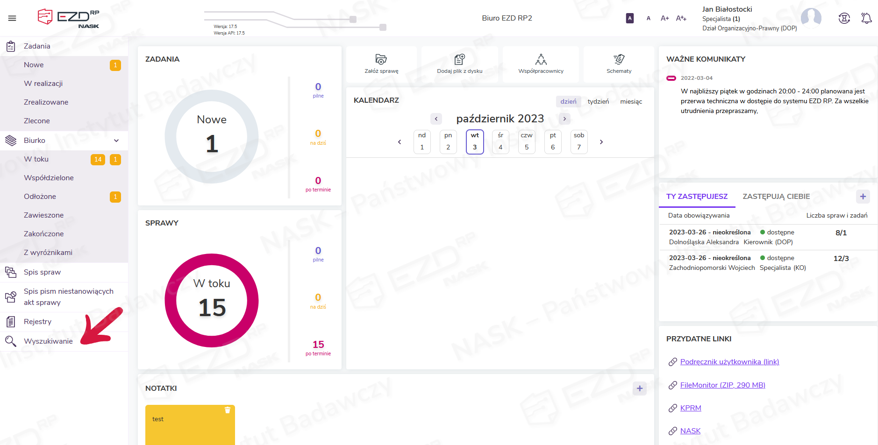Add a new note with plus button
878x445 pixels.
point(639,388)
